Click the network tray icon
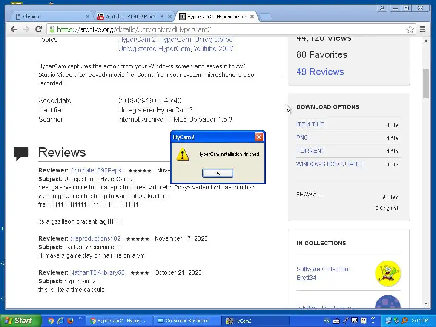This screenshot has height=327, width=436. (388, 321)
